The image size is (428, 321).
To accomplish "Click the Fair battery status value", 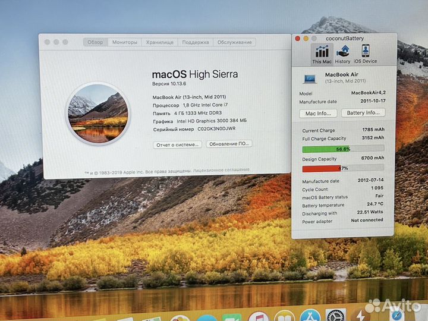I will coord(379,196).
